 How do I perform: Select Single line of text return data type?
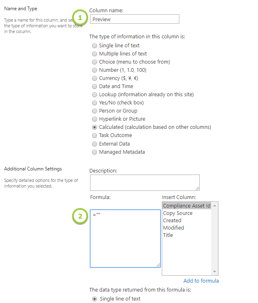click(x=95, y=299)
